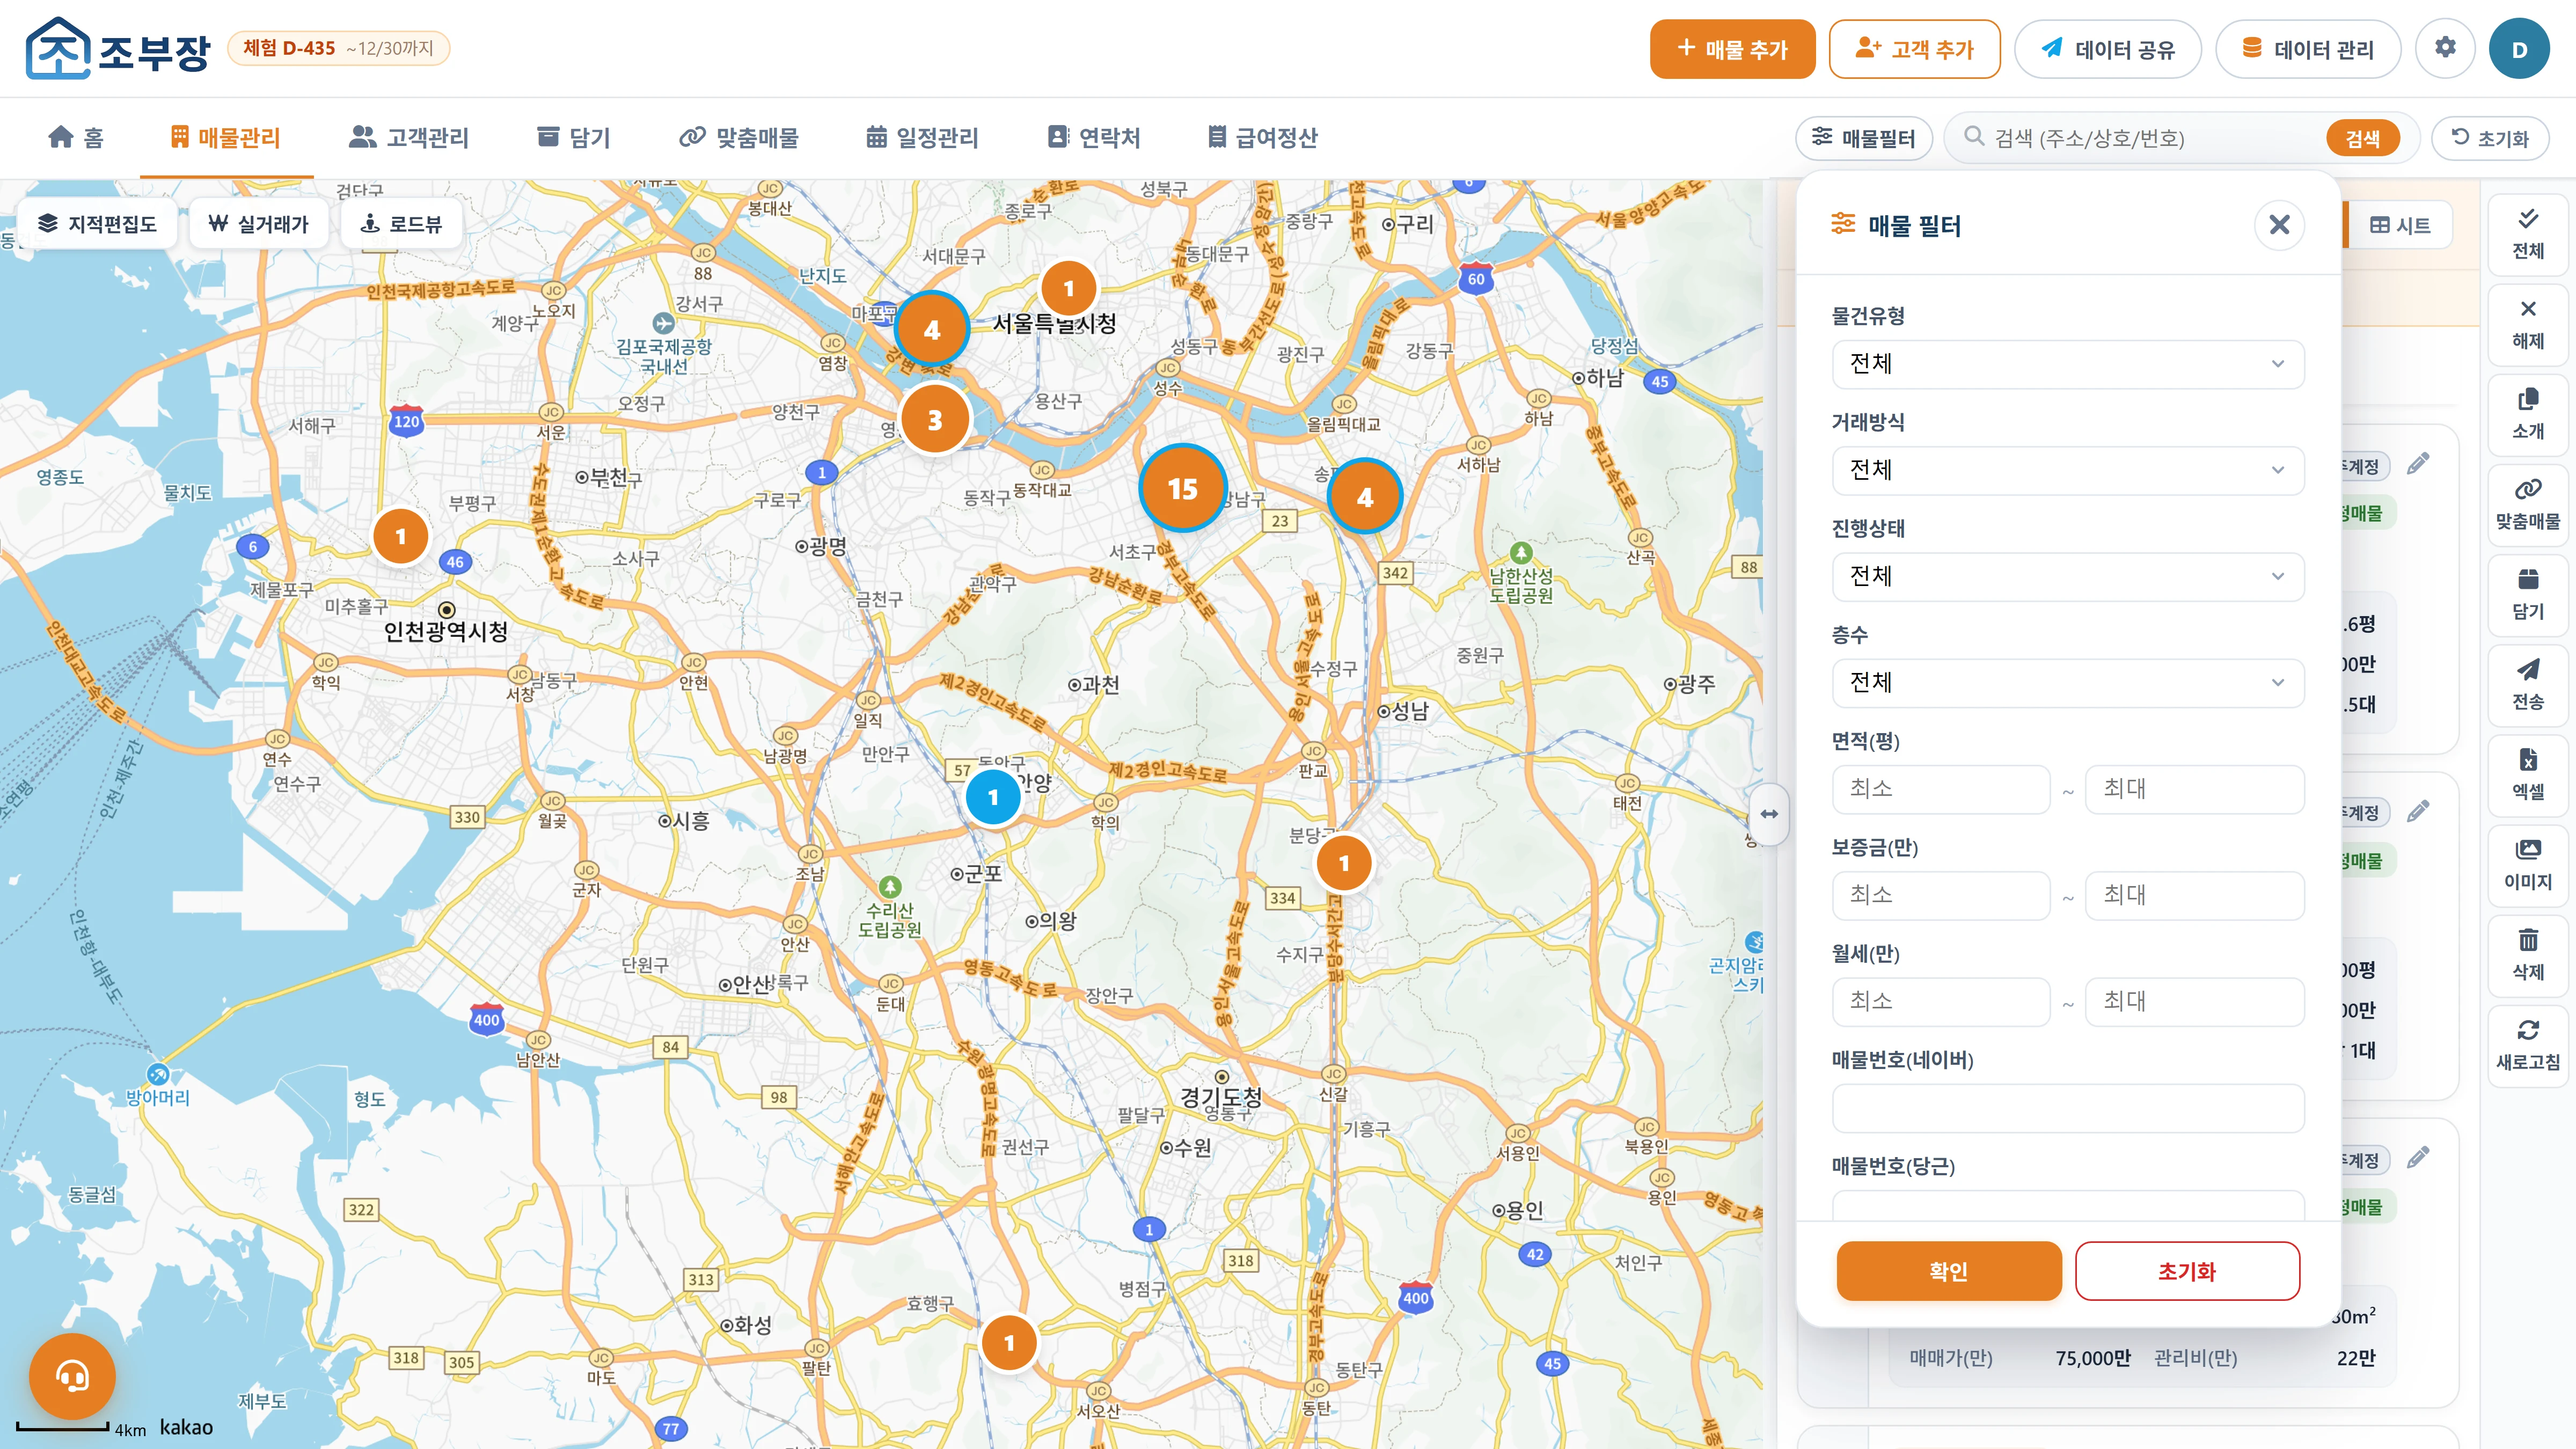
Task: Expand 거래방식 dropdown
Action: (x=2068, y=470)
